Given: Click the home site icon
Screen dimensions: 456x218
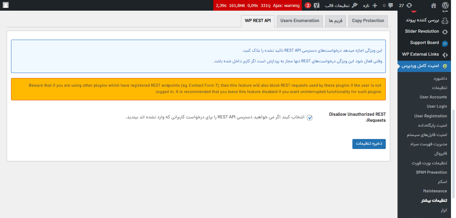Looking at the screenshot, I should [x=434, y=5].
